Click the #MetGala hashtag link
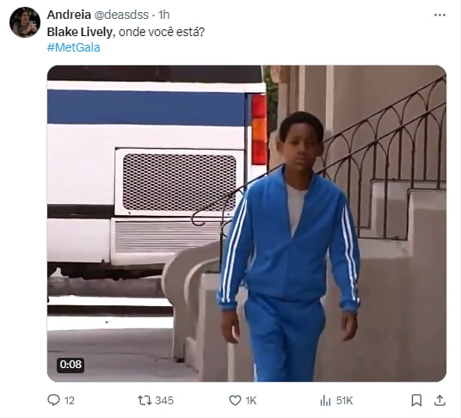Screen dimensions: 461x418 click(73, 47)
